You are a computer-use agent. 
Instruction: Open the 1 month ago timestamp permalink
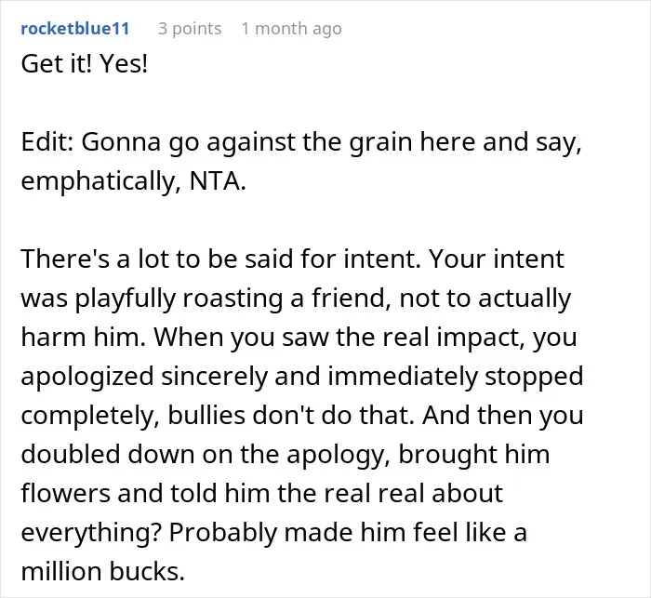pos(291,29)
